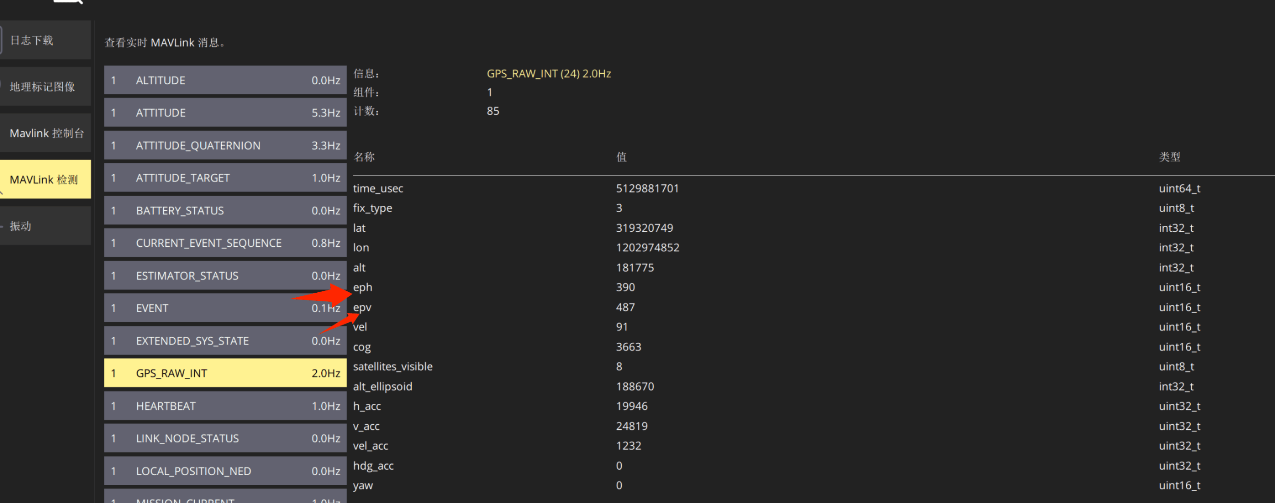Open the LINK_NODE_STATUS message

225,438
